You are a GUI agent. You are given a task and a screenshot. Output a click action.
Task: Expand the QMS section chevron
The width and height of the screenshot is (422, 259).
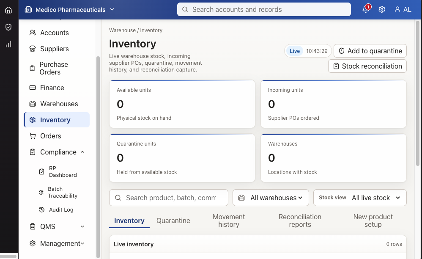coord(82,226)
